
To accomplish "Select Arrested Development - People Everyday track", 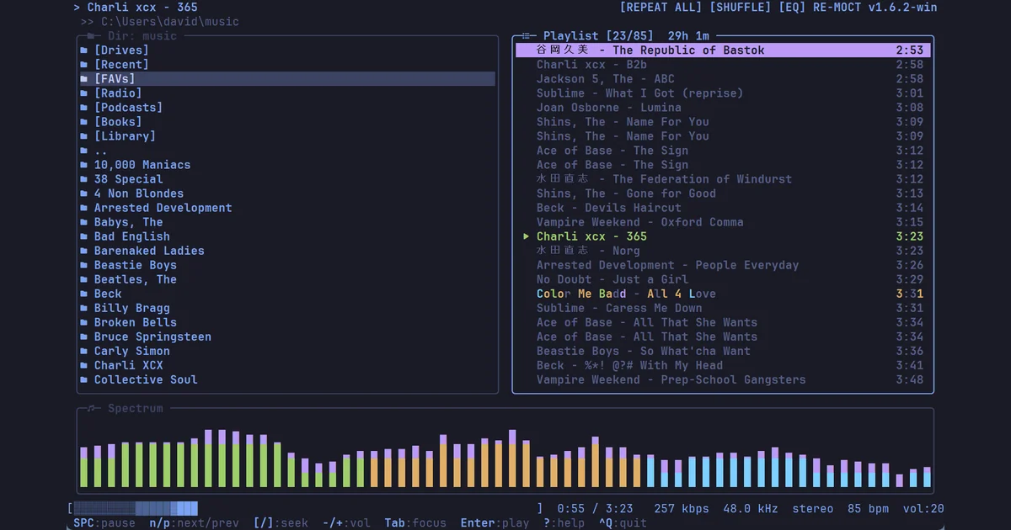I will pos(723,265).
